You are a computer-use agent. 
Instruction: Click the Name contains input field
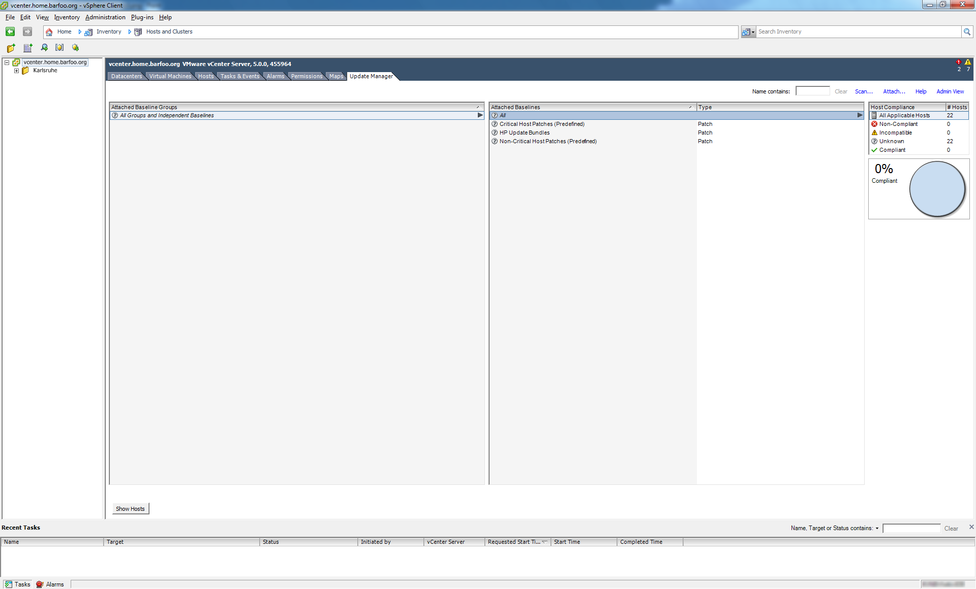[x=812, y=91]
